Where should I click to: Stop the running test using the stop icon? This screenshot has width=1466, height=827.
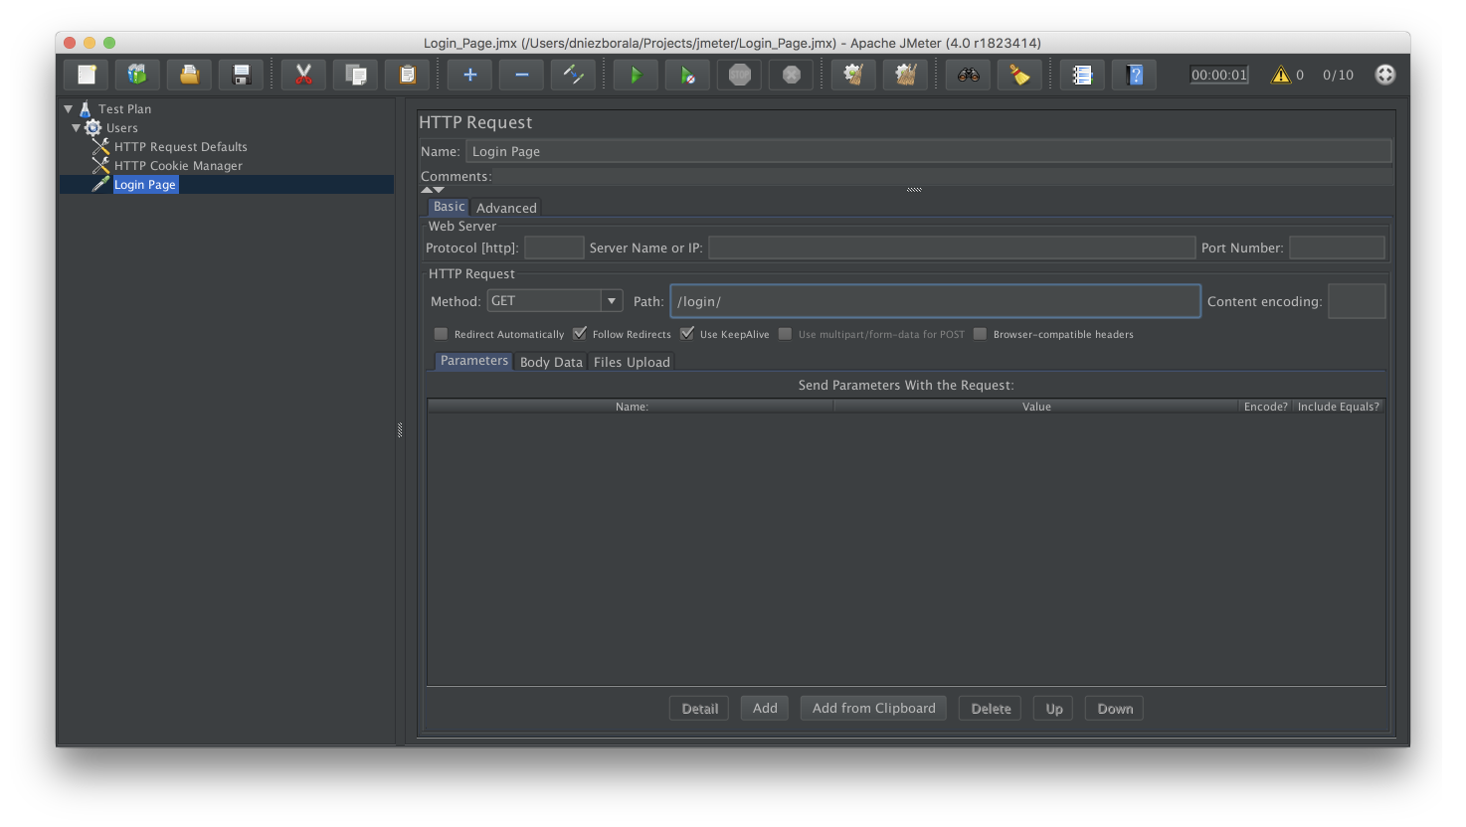[739, 75]
